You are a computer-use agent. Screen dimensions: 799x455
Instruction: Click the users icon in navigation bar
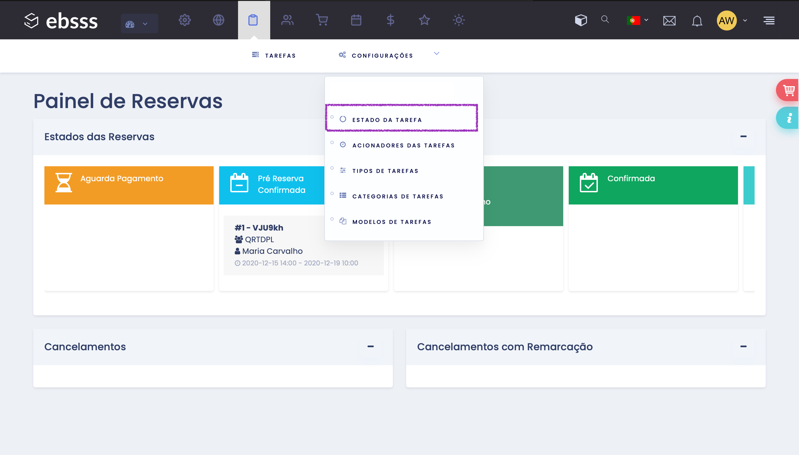287,20
